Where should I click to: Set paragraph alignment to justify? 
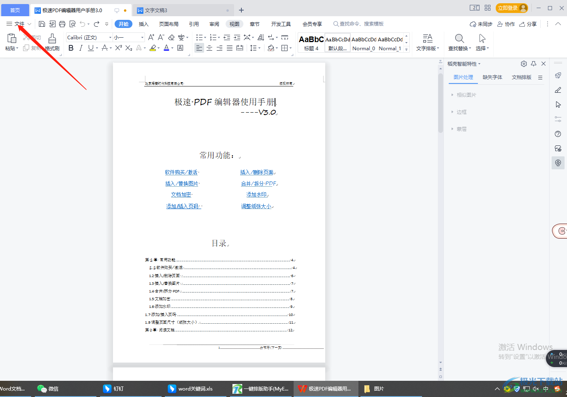[230, 48]
